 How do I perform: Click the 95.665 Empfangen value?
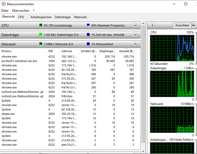tap(111, 61)
